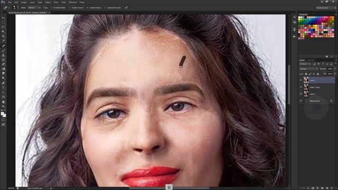Screen dimensions: 338x190
Task: Select the Type tool
Action: pos(3,88)
